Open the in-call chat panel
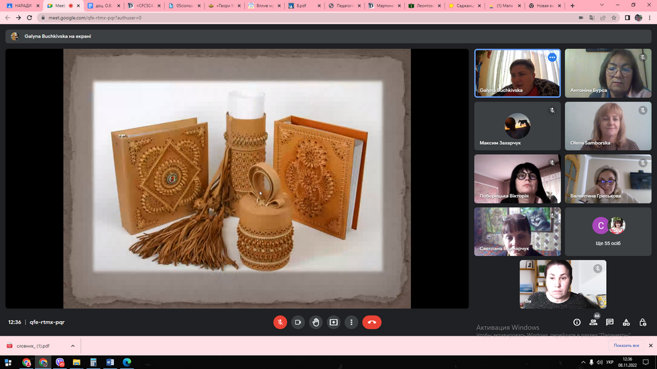657x369 pixels. (609, 322)
